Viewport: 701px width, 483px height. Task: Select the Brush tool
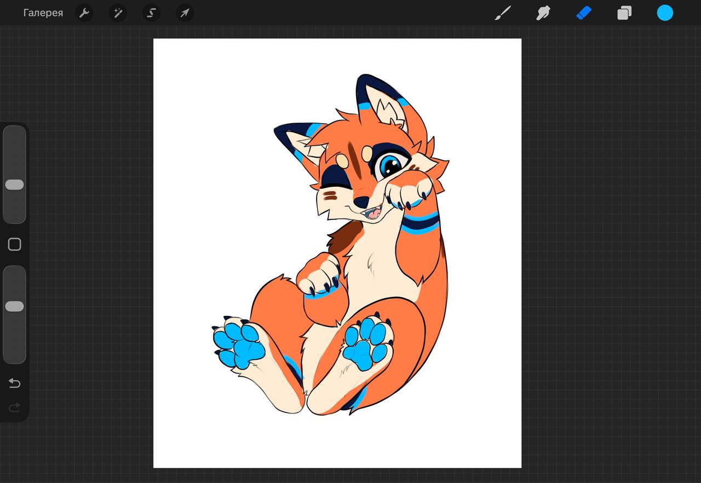point(503,13)
